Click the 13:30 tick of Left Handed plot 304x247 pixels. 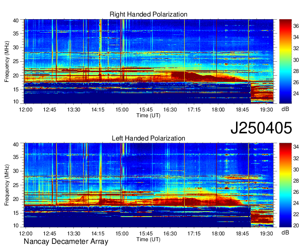tap(74, 234)
